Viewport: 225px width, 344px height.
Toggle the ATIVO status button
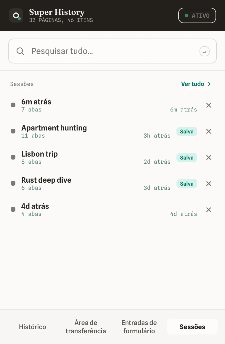point(197,15)
